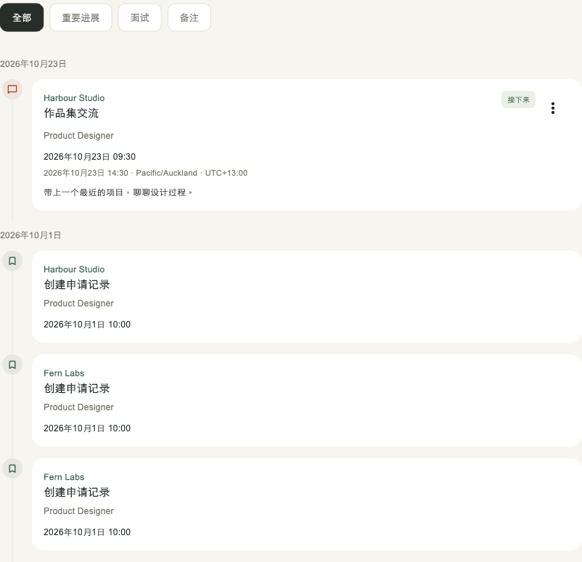Image resolution: width=582 pixels, height=562 pixels.
Task: Click the 2026年10月23日 09:30 timestamp
Action: pyautogui.click(x=89, y=157)
